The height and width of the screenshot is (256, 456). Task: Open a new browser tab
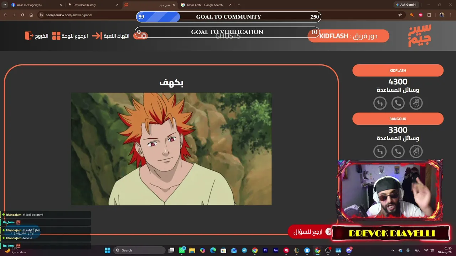(239, 5)
